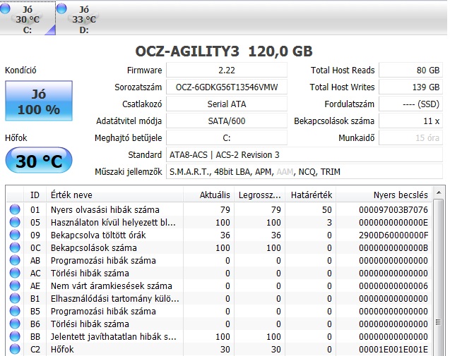
Task: Select row AB Programozási hibák száma
Action: (x=219, y=260)
